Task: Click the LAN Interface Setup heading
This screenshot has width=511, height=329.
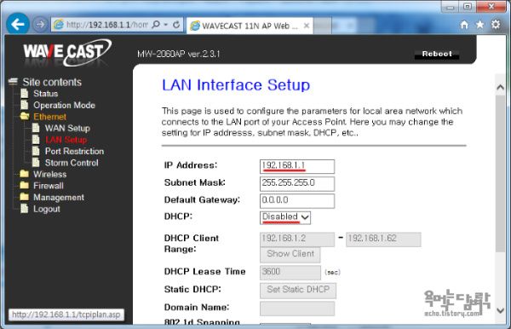Action: pyautogui.click(x=236, y=85)
